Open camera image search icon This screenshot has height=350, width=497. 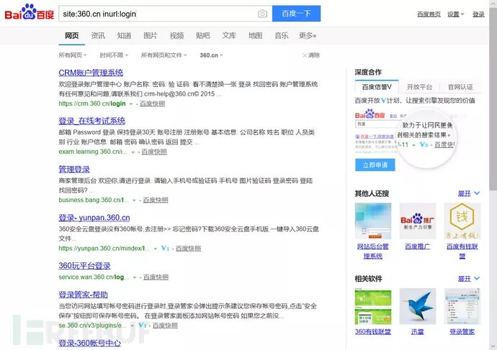(x=262, y=14)
